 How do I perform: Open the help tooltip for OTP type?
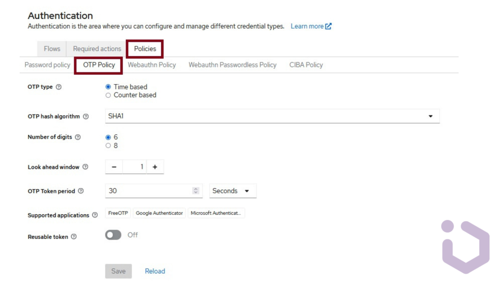pyautogui.click(x=59, y=86)
